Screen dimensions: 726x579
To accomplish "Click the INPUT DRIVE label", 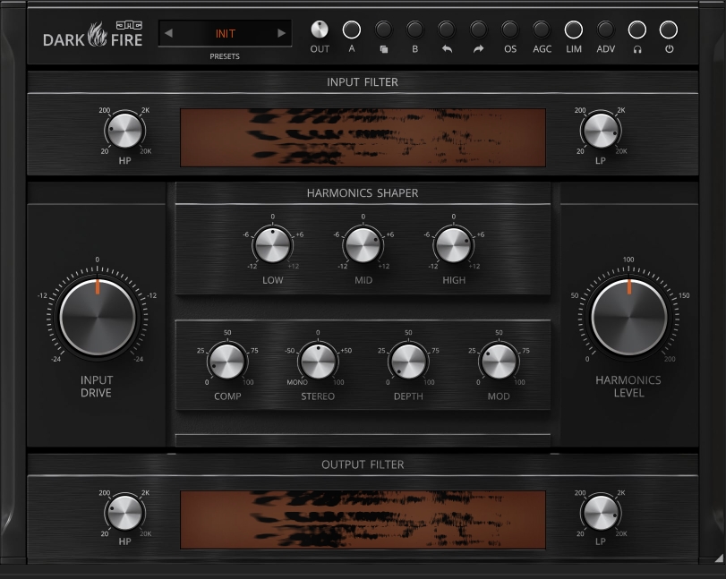I will (97, 387).
